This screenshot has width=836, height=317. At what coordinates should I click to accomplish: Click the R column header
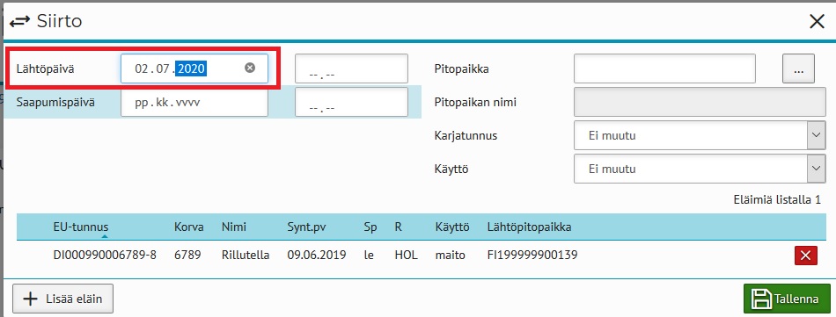[x=398, y=227]
